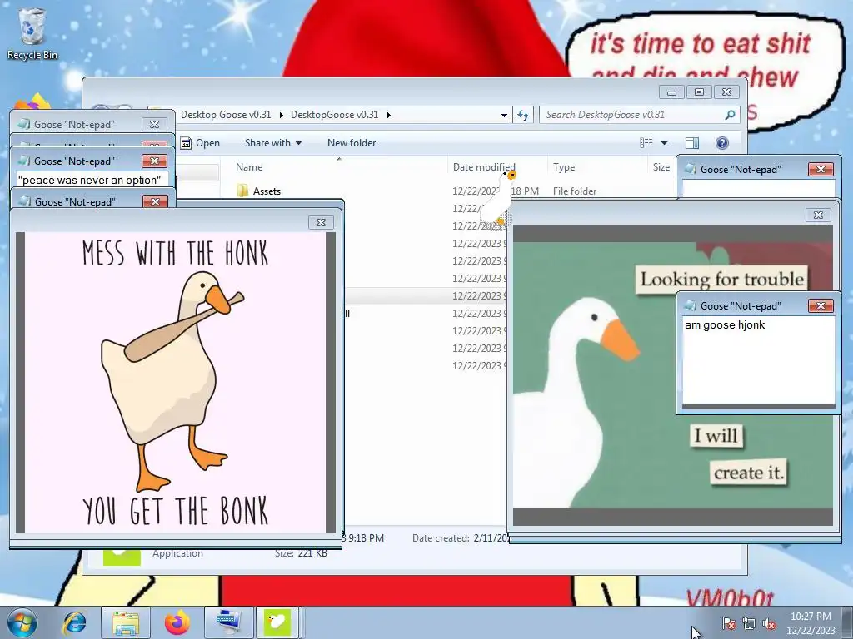The width and height of the screenshot is (853, 639).
Task: Click the walking goose sprite on the Explorer window
Action: (497, 198)
